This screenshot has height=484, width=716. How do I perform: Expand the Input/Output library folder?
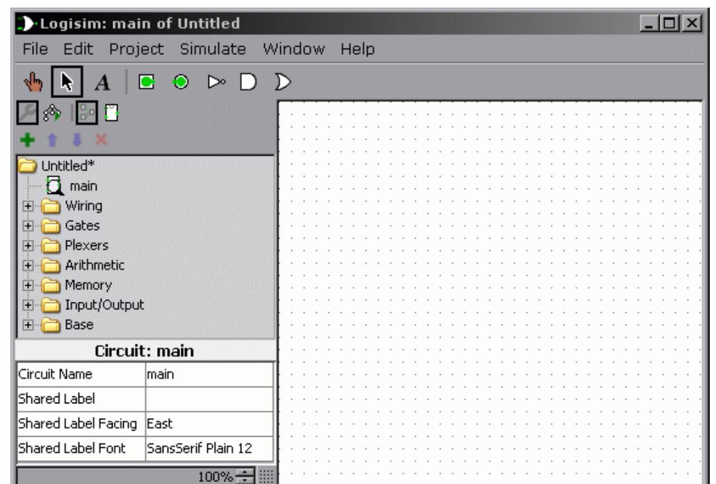(x=28, y=305)
